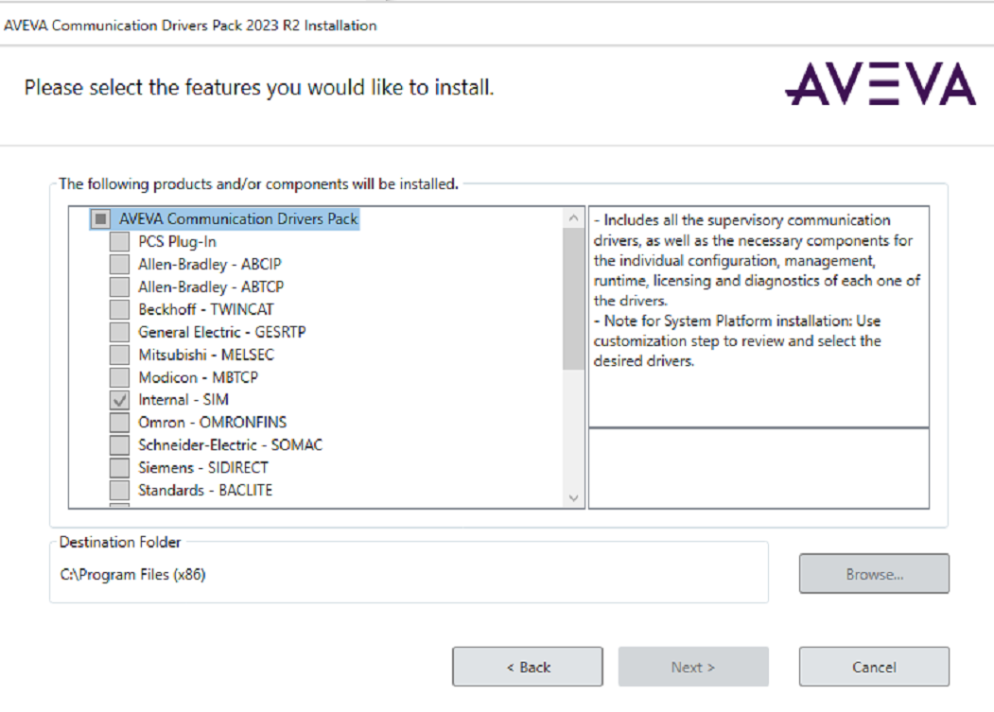Cancel the installation

pos(874,667)
